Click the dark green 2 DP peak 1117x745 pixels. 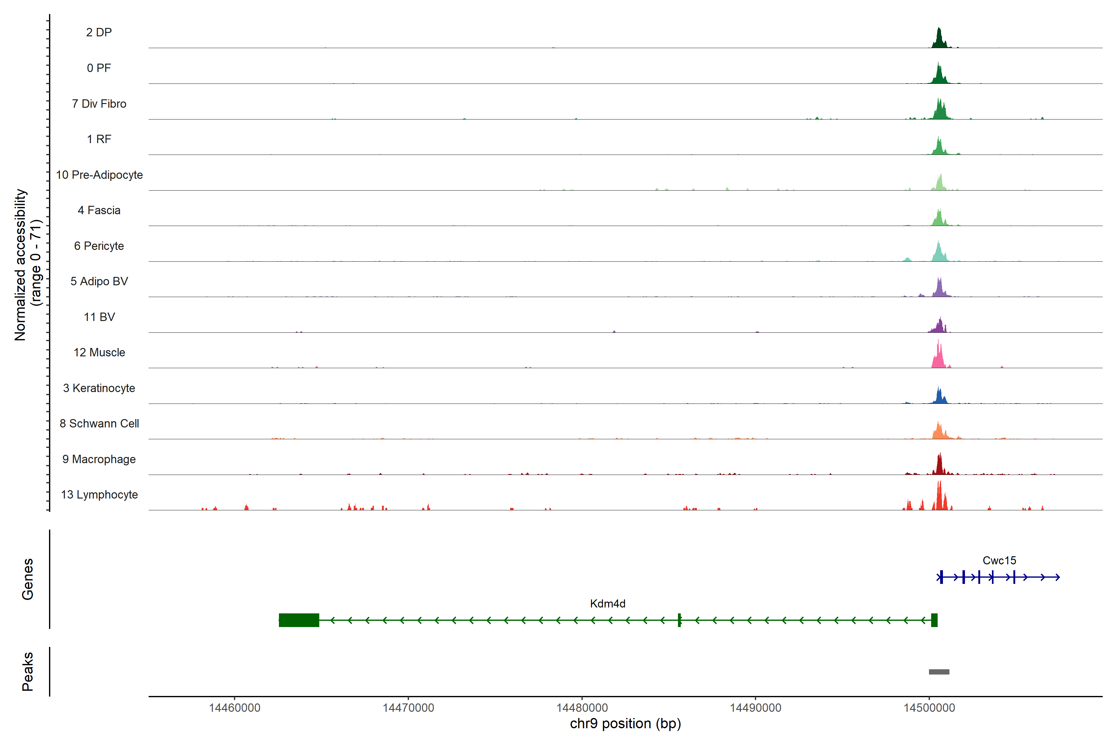click(x=939, y=40)
